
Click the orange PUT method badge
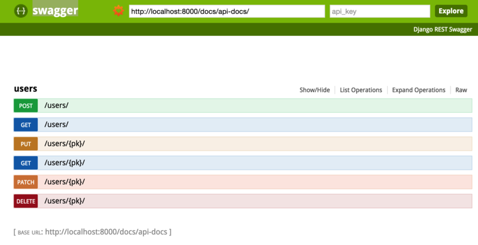click(x=26, y=144)
